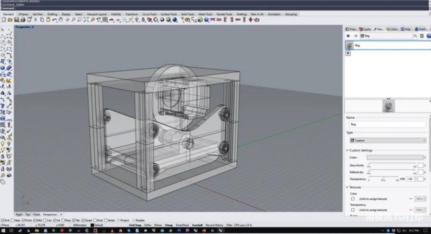The image size is (431, 234).
Task: Go back with the Materials panel left arrow
Action: (x=348, y=36)
